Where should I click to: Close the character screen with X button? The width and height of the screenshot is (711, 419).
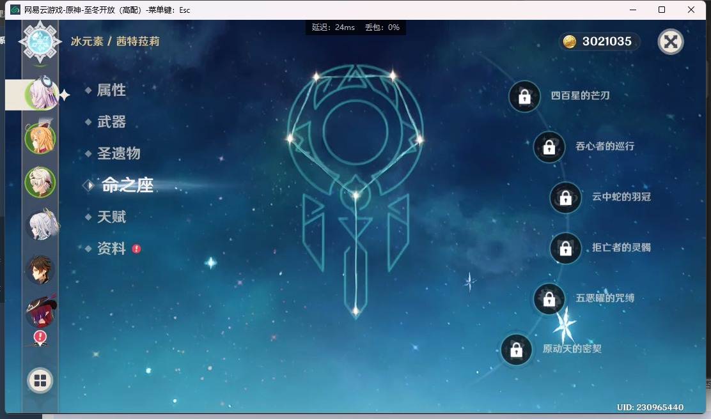click(671, 42)
